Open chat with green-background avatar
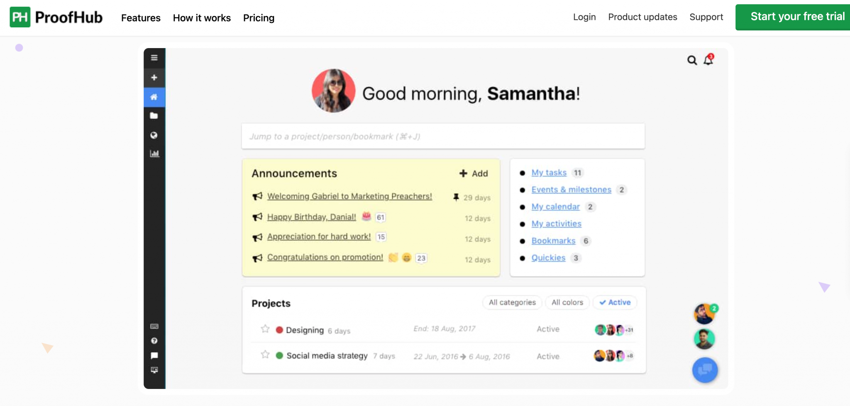The height and width of the screenshot is (406, 850). [x=704, y=339]
